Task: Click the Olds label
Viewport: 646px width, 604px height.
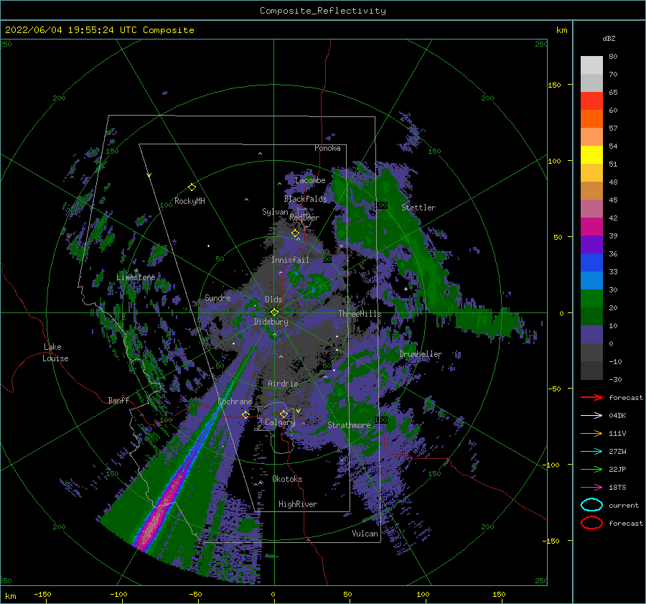Action: click(273, 299)
